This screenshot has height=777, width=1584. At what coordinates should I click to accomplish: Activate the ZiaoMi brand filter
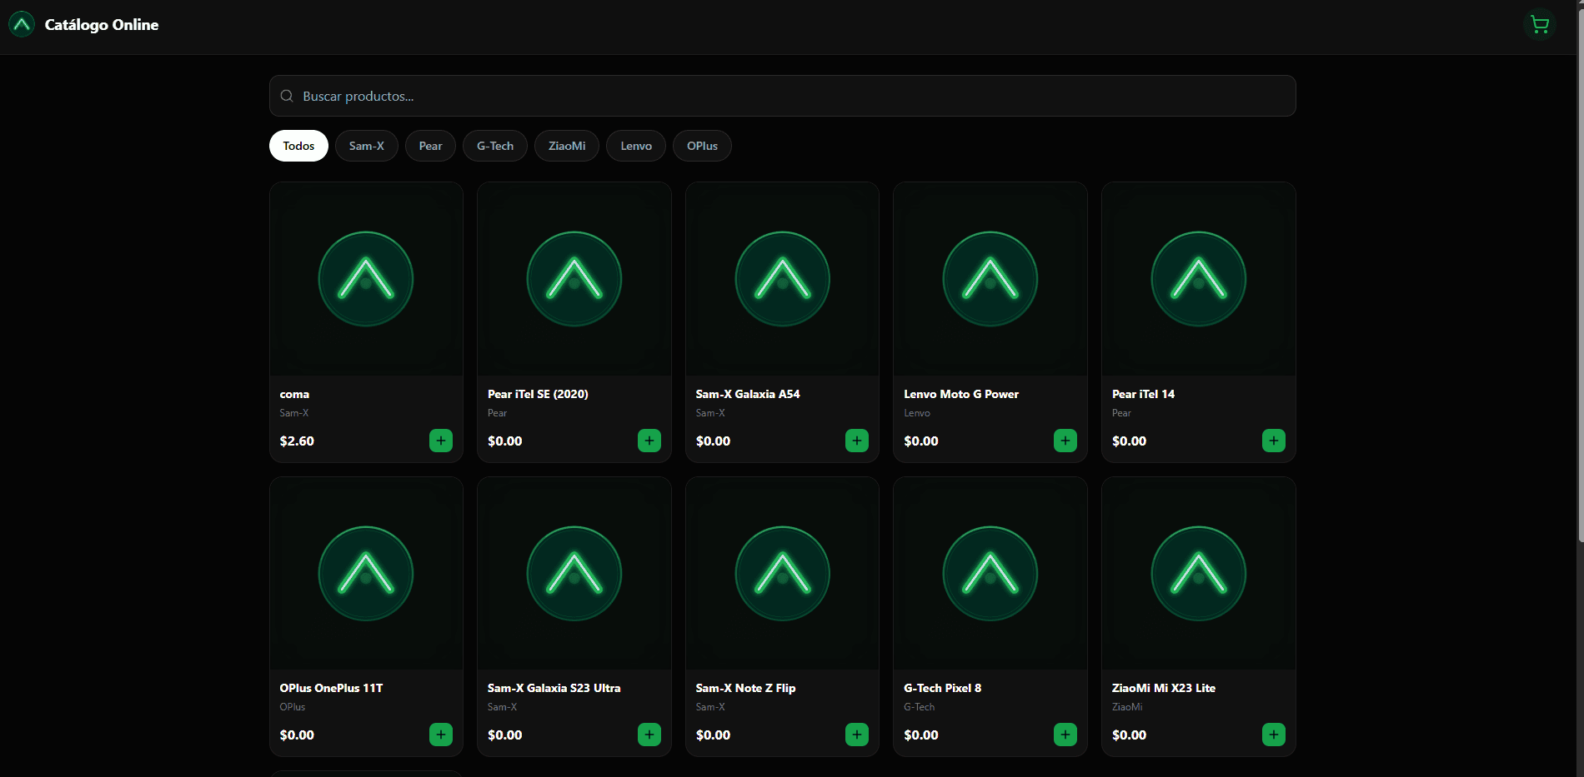pyautogui.click(x=566, y=146)
